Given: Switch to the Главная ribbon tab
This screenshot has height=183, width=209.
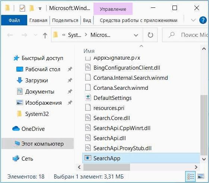Looking at the screenshot, I should coord(38,20).
